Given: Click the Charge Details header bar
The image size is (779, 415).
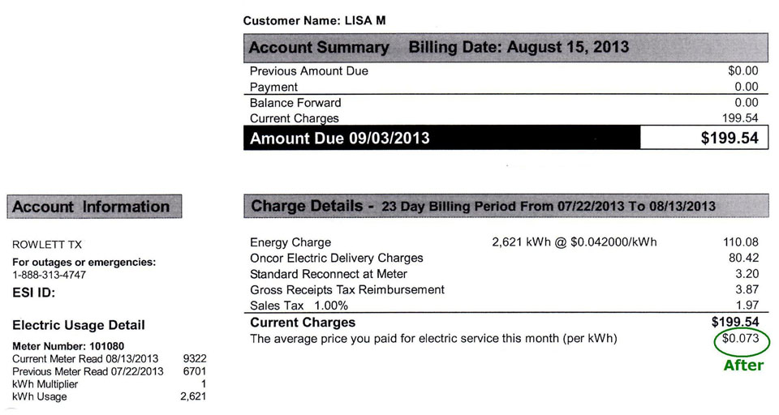Looking at the screenshot, I should tap(506, 206).
